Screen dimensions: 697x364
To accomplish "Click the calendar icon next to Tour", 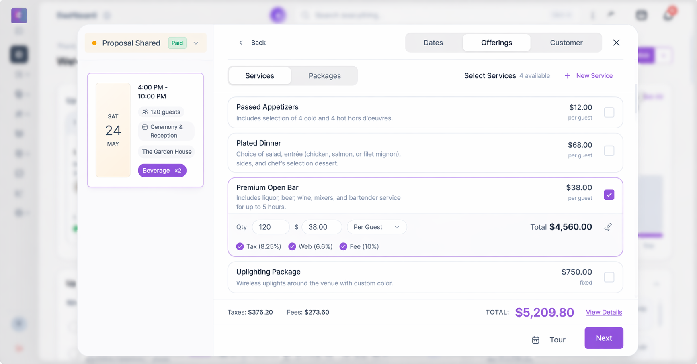I will click(x=535, y=340).
